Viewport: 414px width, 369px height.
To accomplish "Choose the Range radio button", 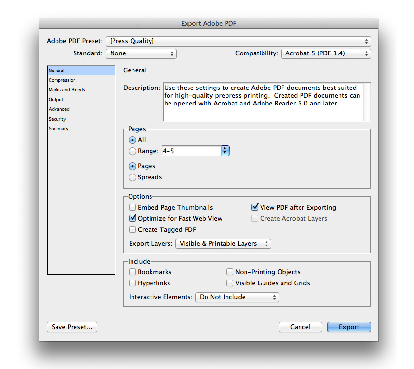I will [x=132, y=151].
